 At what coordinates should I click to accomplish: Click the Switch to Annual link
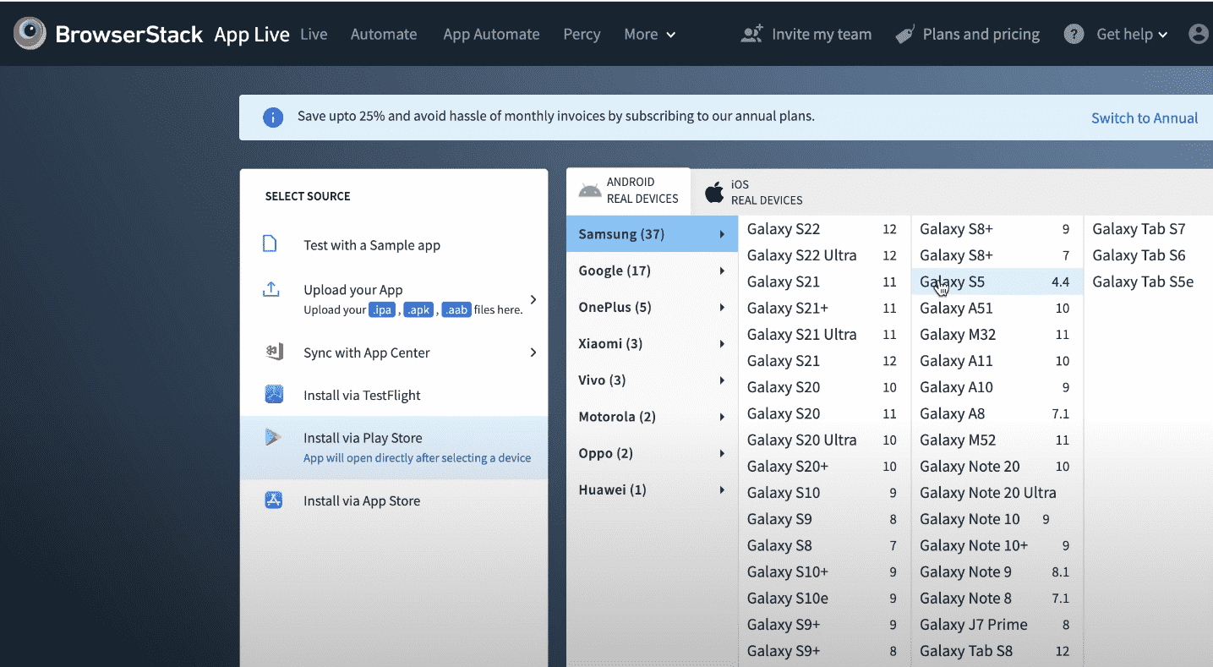(1144, 118)
